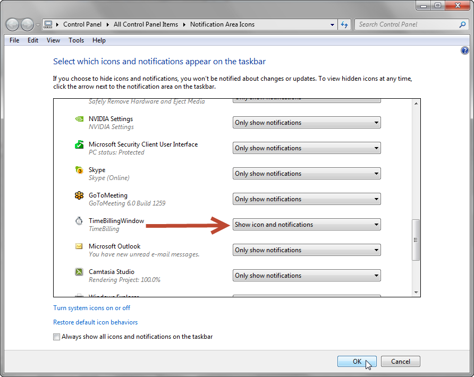This screenshot has width=474, height=377.
Task: Click the Skype icon in list
Action: click(79, 170)
